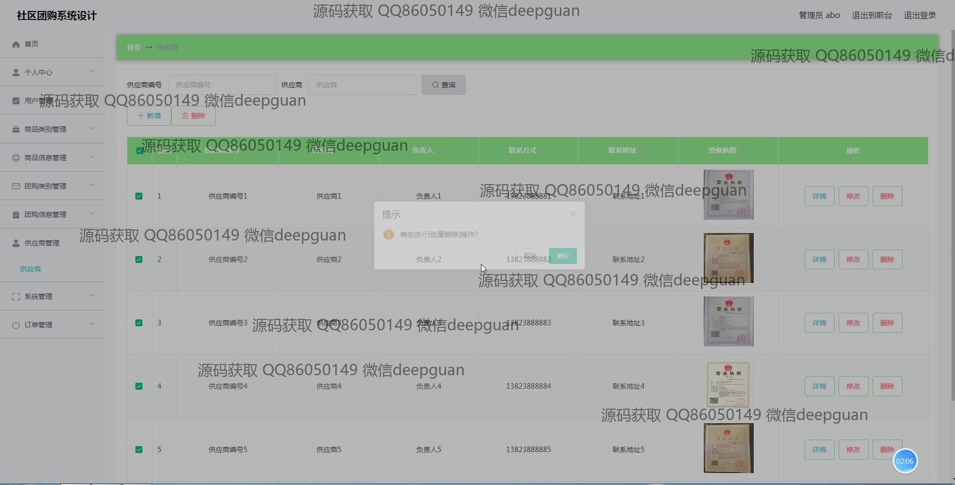This screenshot has width=955, height=485.
Task: Click the person icon beside 个人中心
Action: pos(16,72)
